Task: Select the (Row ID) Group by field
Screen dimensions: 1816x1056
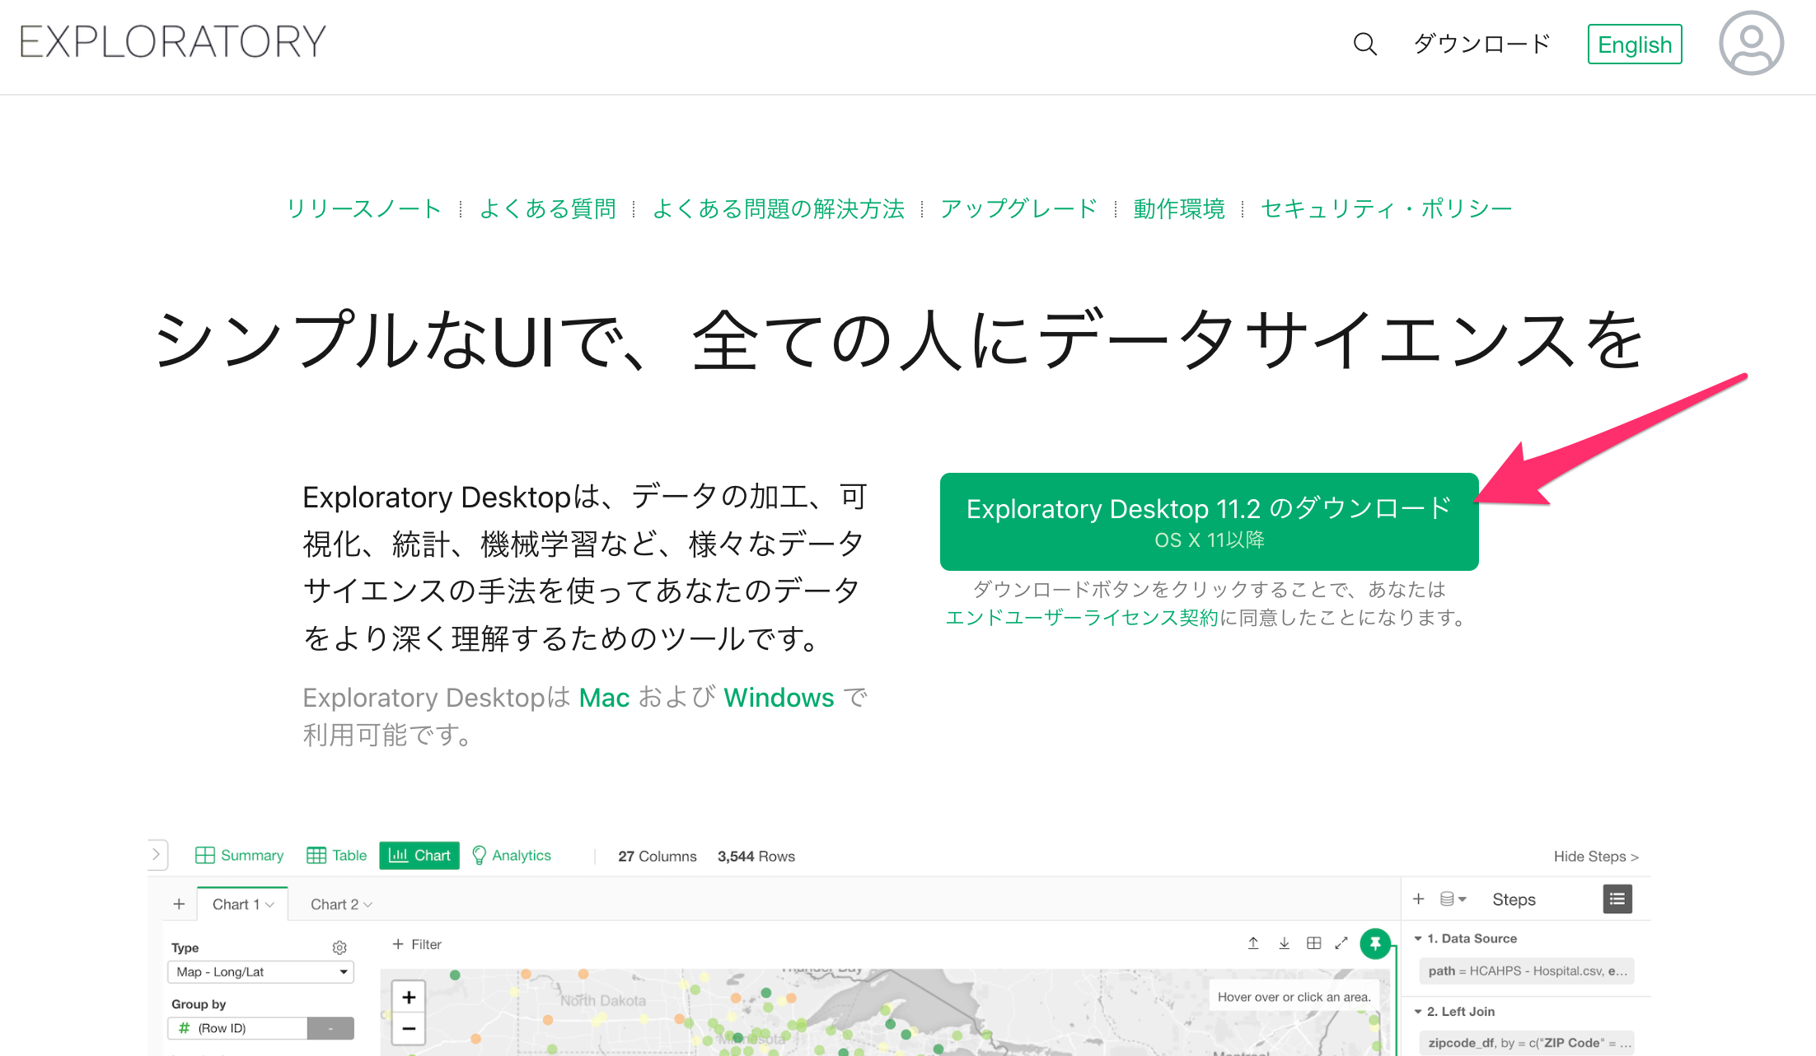Action: [238, 1028]
